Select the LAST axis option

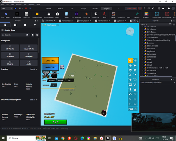coord(70,80)
